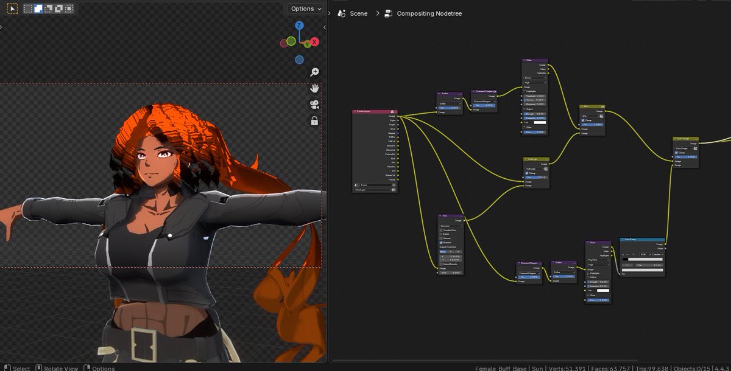Open the Gaussian filter dropdown on Blur node
Viewport: 731px width, 371px height.
451,226
